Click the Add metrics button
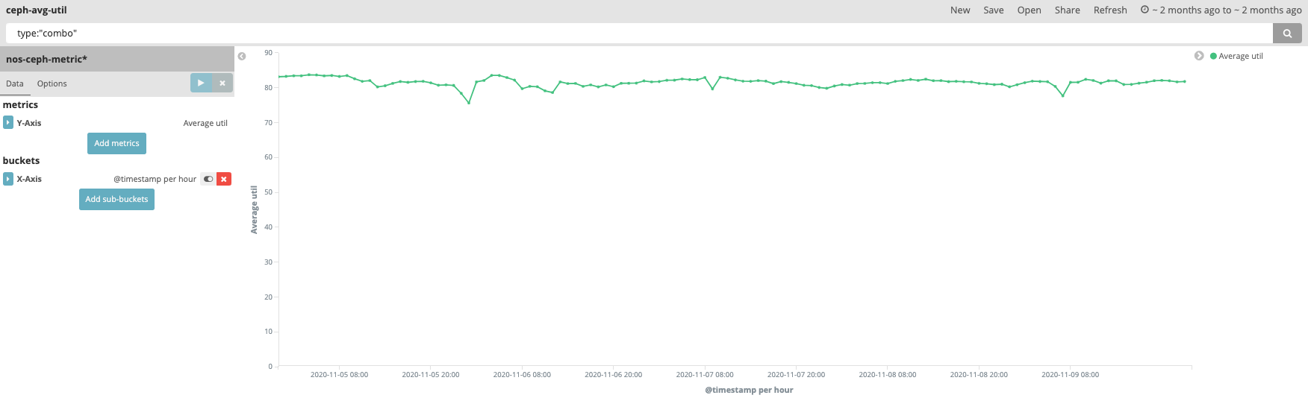1308x398 pixels. pos(116,143)
